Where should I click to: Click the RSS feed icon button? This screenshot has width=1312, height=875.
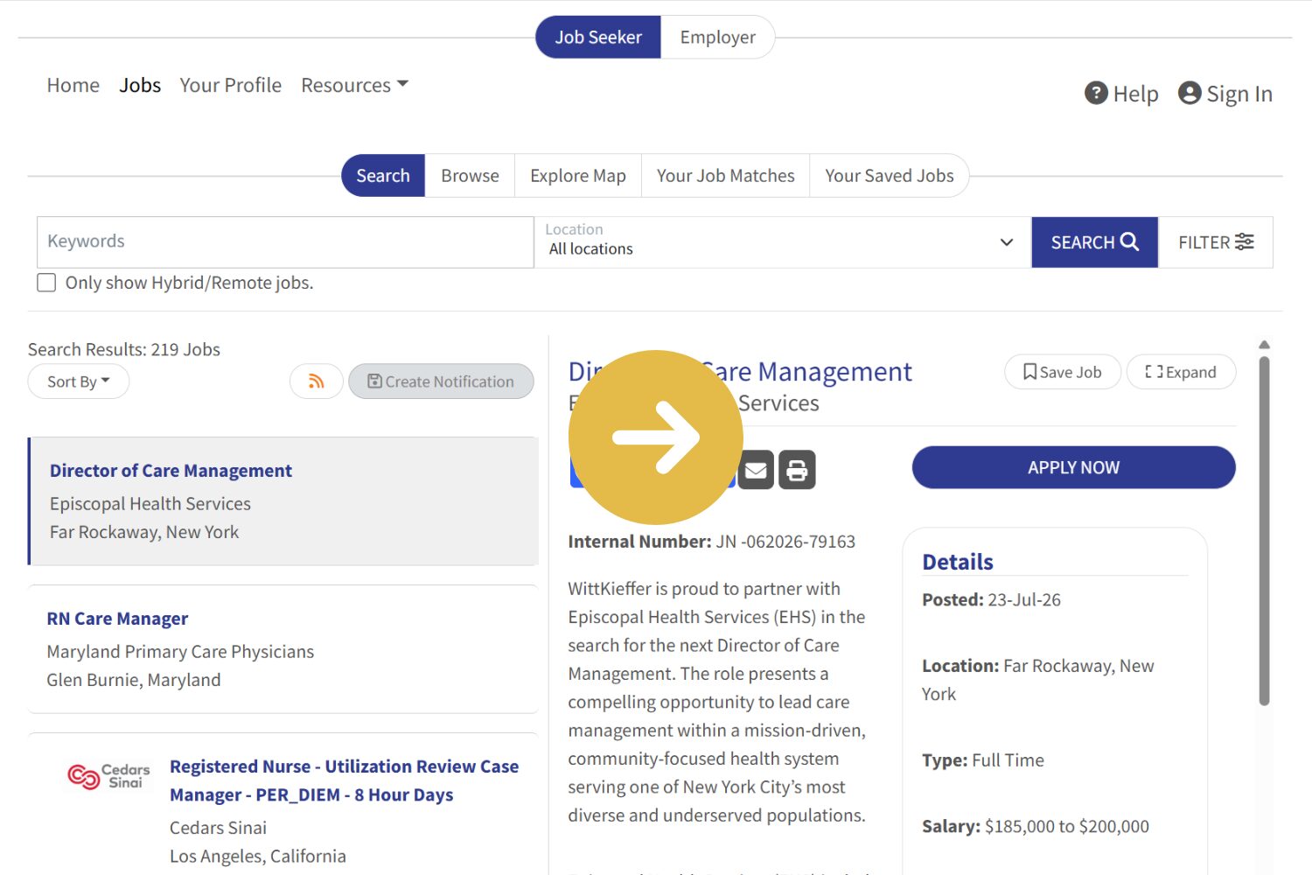click(x=317, y=381)
